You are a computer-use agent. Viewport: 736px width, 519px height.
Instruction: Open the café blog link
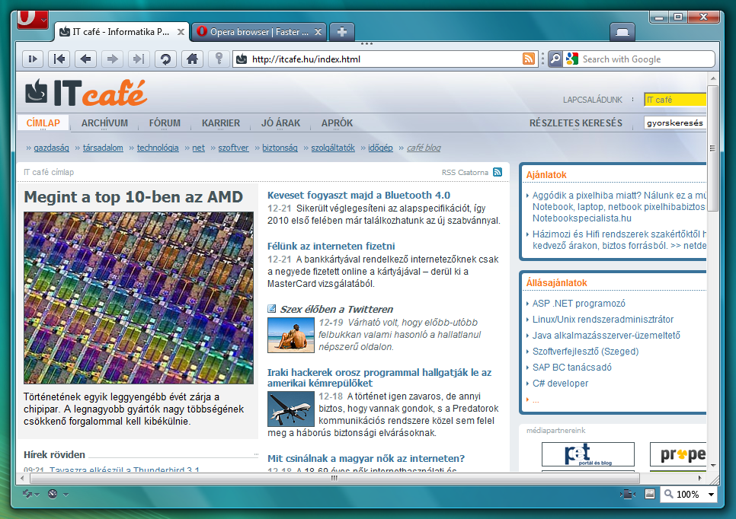click(424, 148)
